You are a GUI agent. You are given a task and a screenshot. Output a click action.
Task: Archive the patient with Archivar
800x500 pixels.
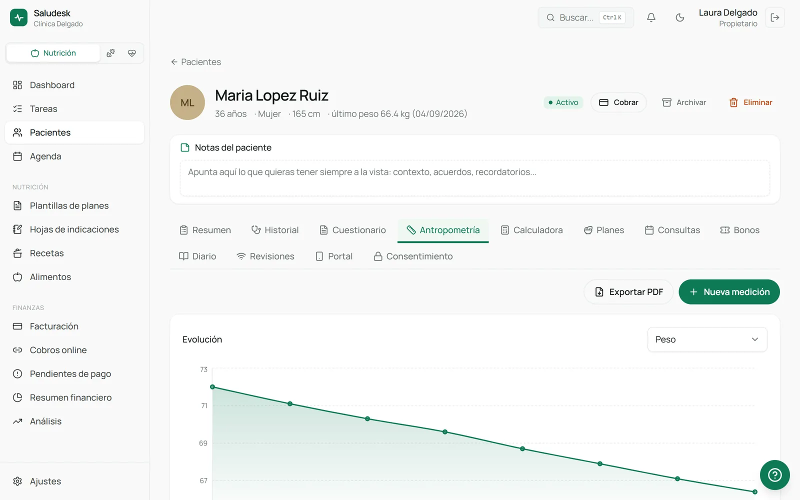(x=684, y=102)
